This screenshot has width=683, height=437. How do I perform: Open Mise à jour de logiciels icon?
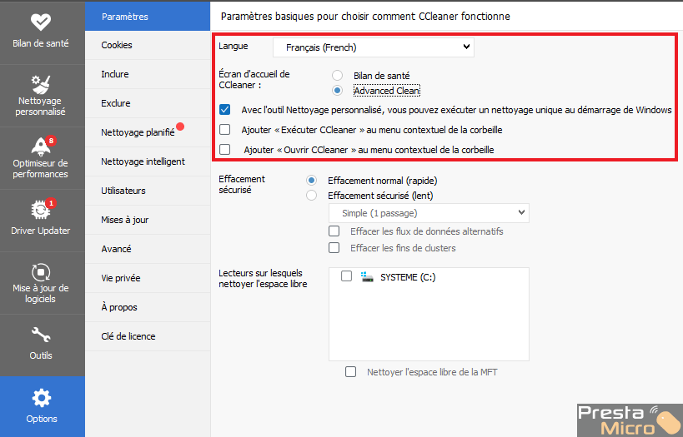(x=41, y=273)
